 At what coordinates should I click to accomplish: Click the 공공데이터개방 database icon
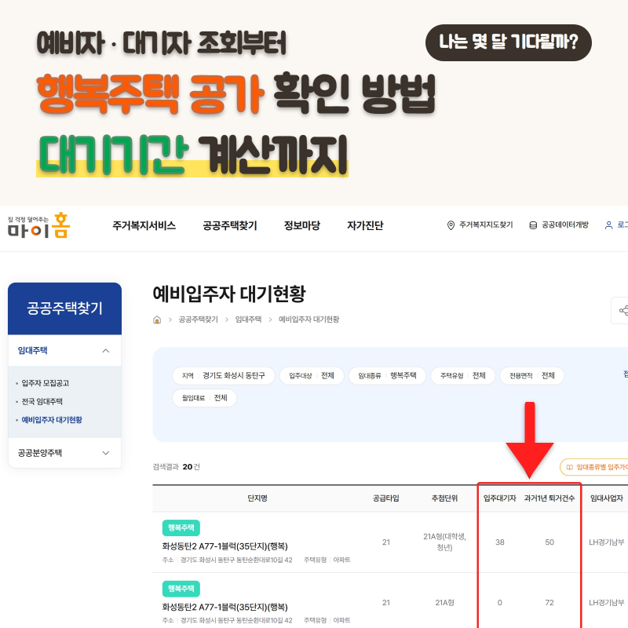(x=533, y=225)
